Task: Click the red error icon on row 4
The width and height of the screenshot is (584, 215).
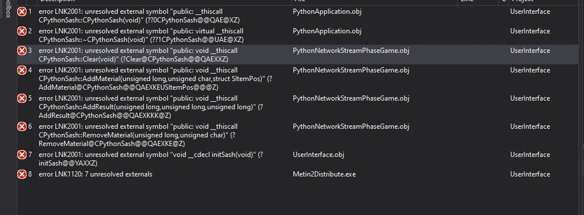Action: (x=22, y=70)
